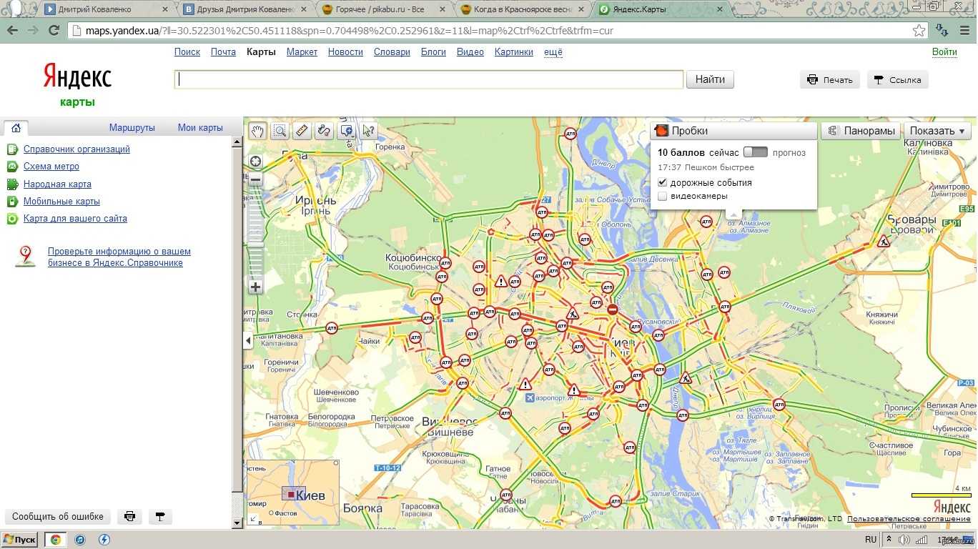Click the sidebar scrollbar down arrow
The image size is (978, 549).
(238, 523)
